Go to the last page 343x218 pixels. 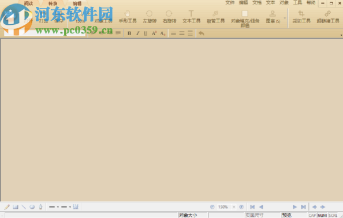pyautogui.click(x=303, y=206)
